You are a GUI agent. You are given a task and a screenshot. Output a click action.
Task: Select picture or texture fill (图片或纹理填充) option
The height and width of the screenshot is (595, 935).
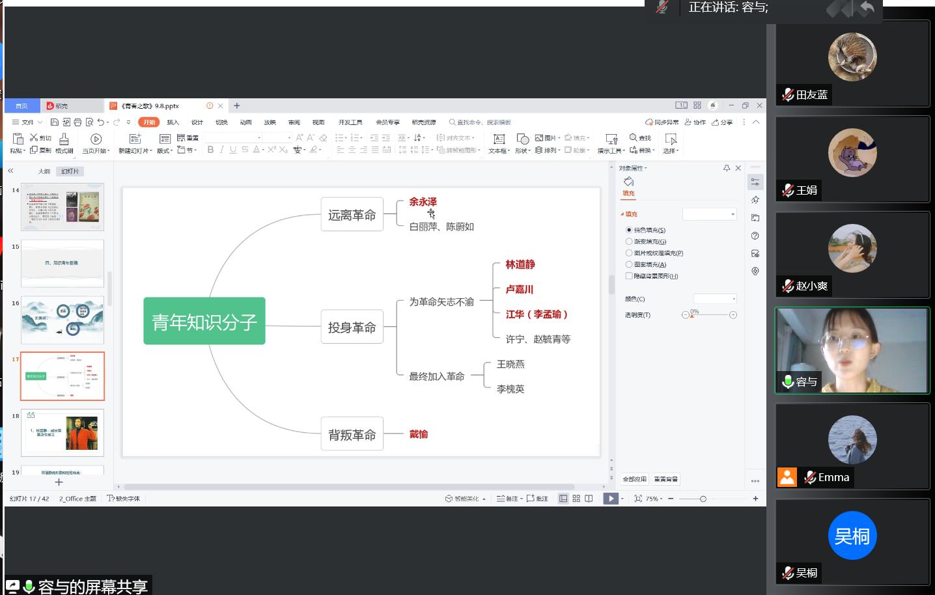[x=629, y=253]
